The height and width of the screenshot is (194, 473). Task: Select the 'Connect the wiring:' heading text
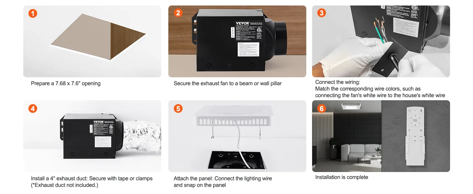[338, 82]
